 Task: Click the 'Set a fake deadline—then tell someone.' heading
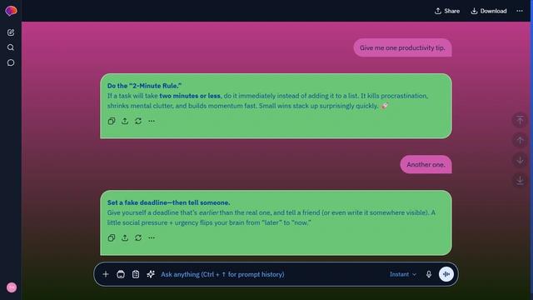coord(168,202)
